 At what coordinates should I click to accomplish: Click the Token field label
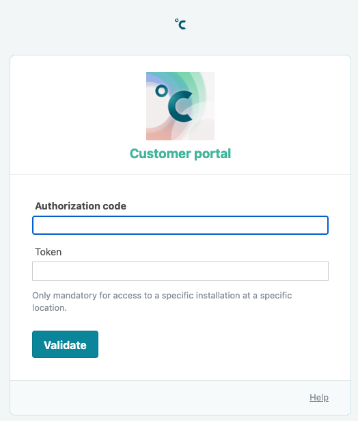click(49, 252)
